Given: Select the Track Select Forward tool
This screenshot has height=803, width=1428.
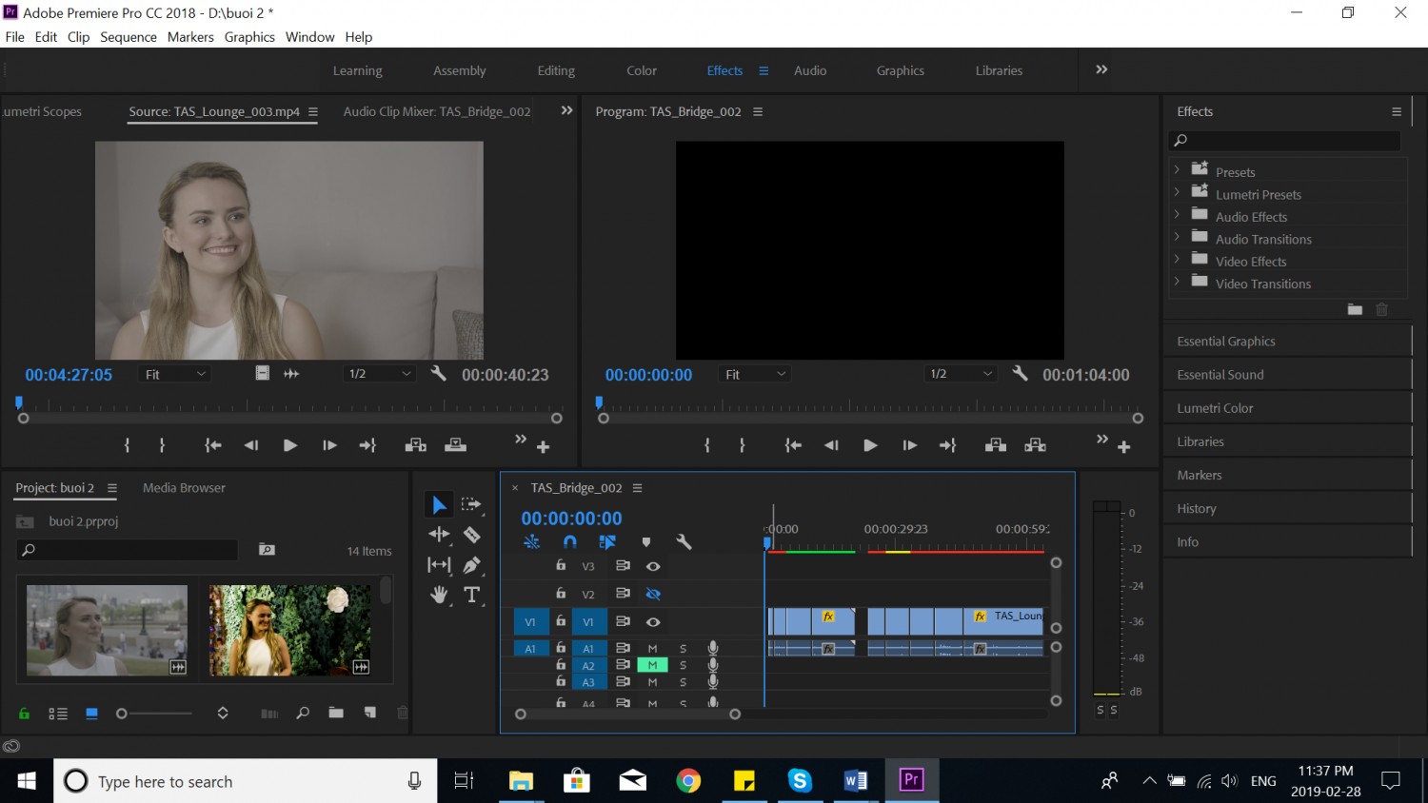Looking at the screenshot, I should [471, 504].
